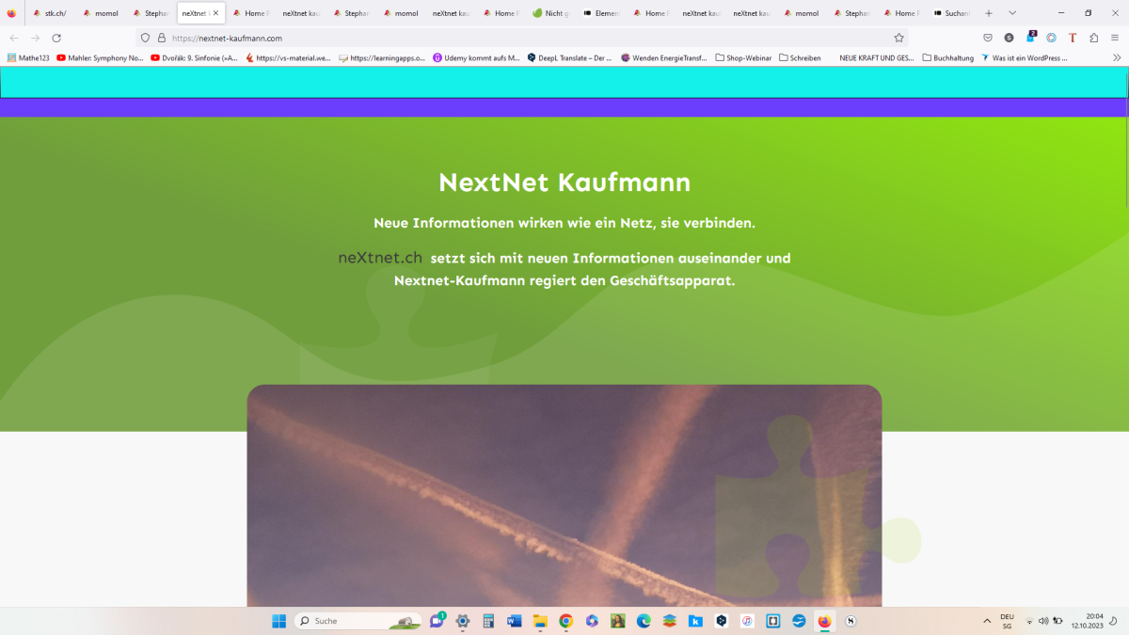Open the Buchhaltung bookmark folder
Viewport: 1129px width, 635px height.
(x=952, y=57)
